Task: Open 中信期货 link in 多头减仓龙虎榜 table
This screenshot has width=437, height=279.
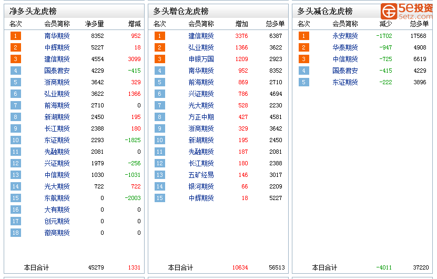Action: tap(345, 59)
